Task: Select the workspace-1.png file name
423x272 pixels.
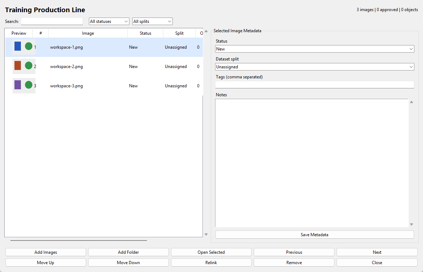Action: (66, 47)
